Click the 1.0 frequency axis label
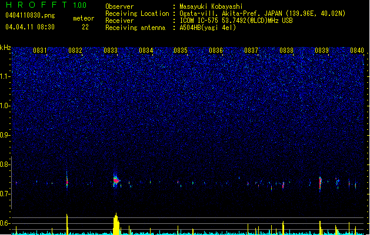The image size is (370, 235). pyautogui.click(x=5, y=106)
